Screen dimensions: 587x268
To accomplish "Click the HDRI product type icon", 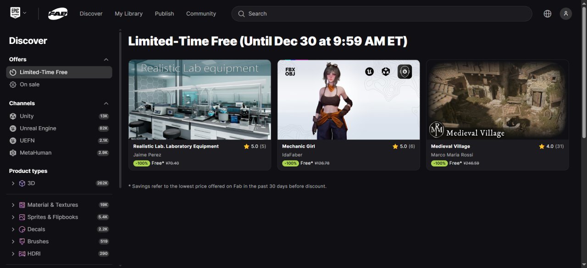I will coord(22,254).
